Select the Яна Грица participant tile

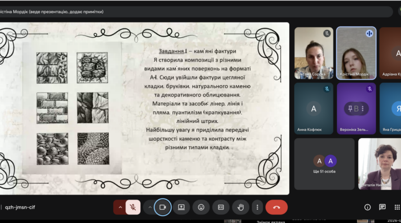point(390,108)
